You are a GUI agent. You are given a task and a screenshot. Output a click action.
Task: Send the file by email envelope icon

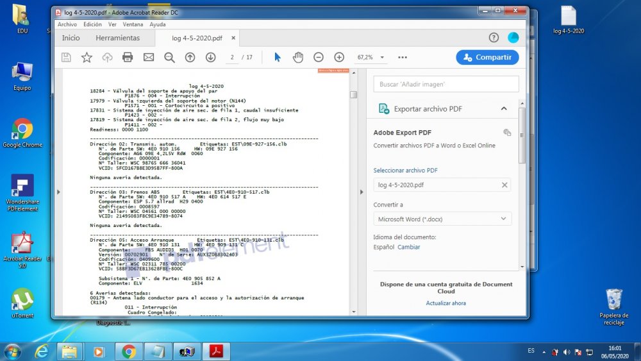click(149, 57)
